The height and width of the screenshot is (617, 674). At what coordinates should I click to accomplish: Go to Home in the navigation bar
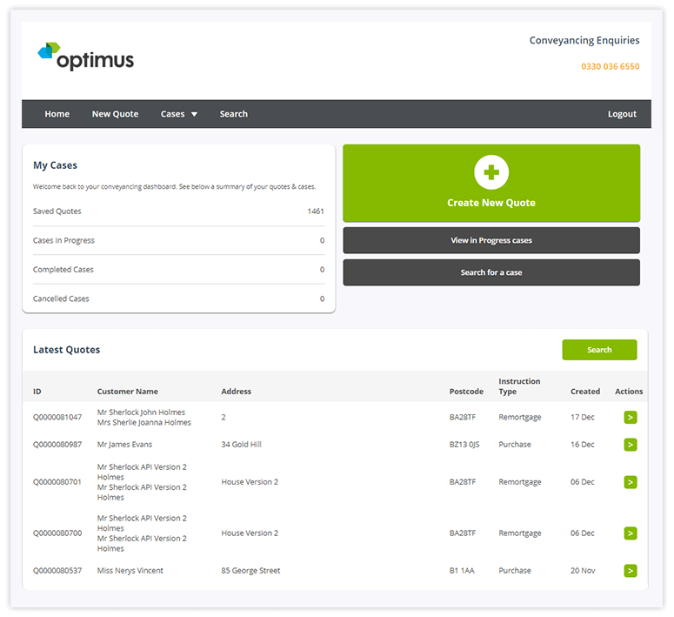pos(57,114)
